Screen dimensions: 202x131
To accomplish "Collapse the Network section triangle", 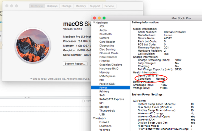I will [93, 118].
